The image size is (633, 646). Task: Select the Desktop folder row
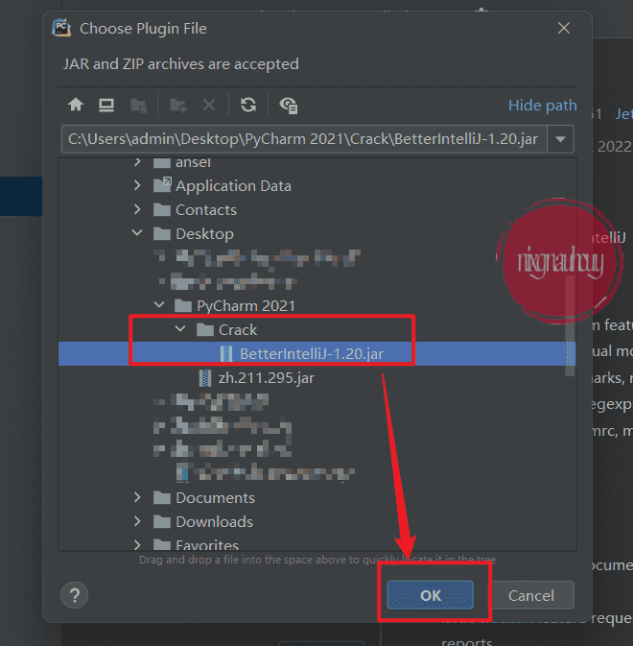tap(316, 233)
